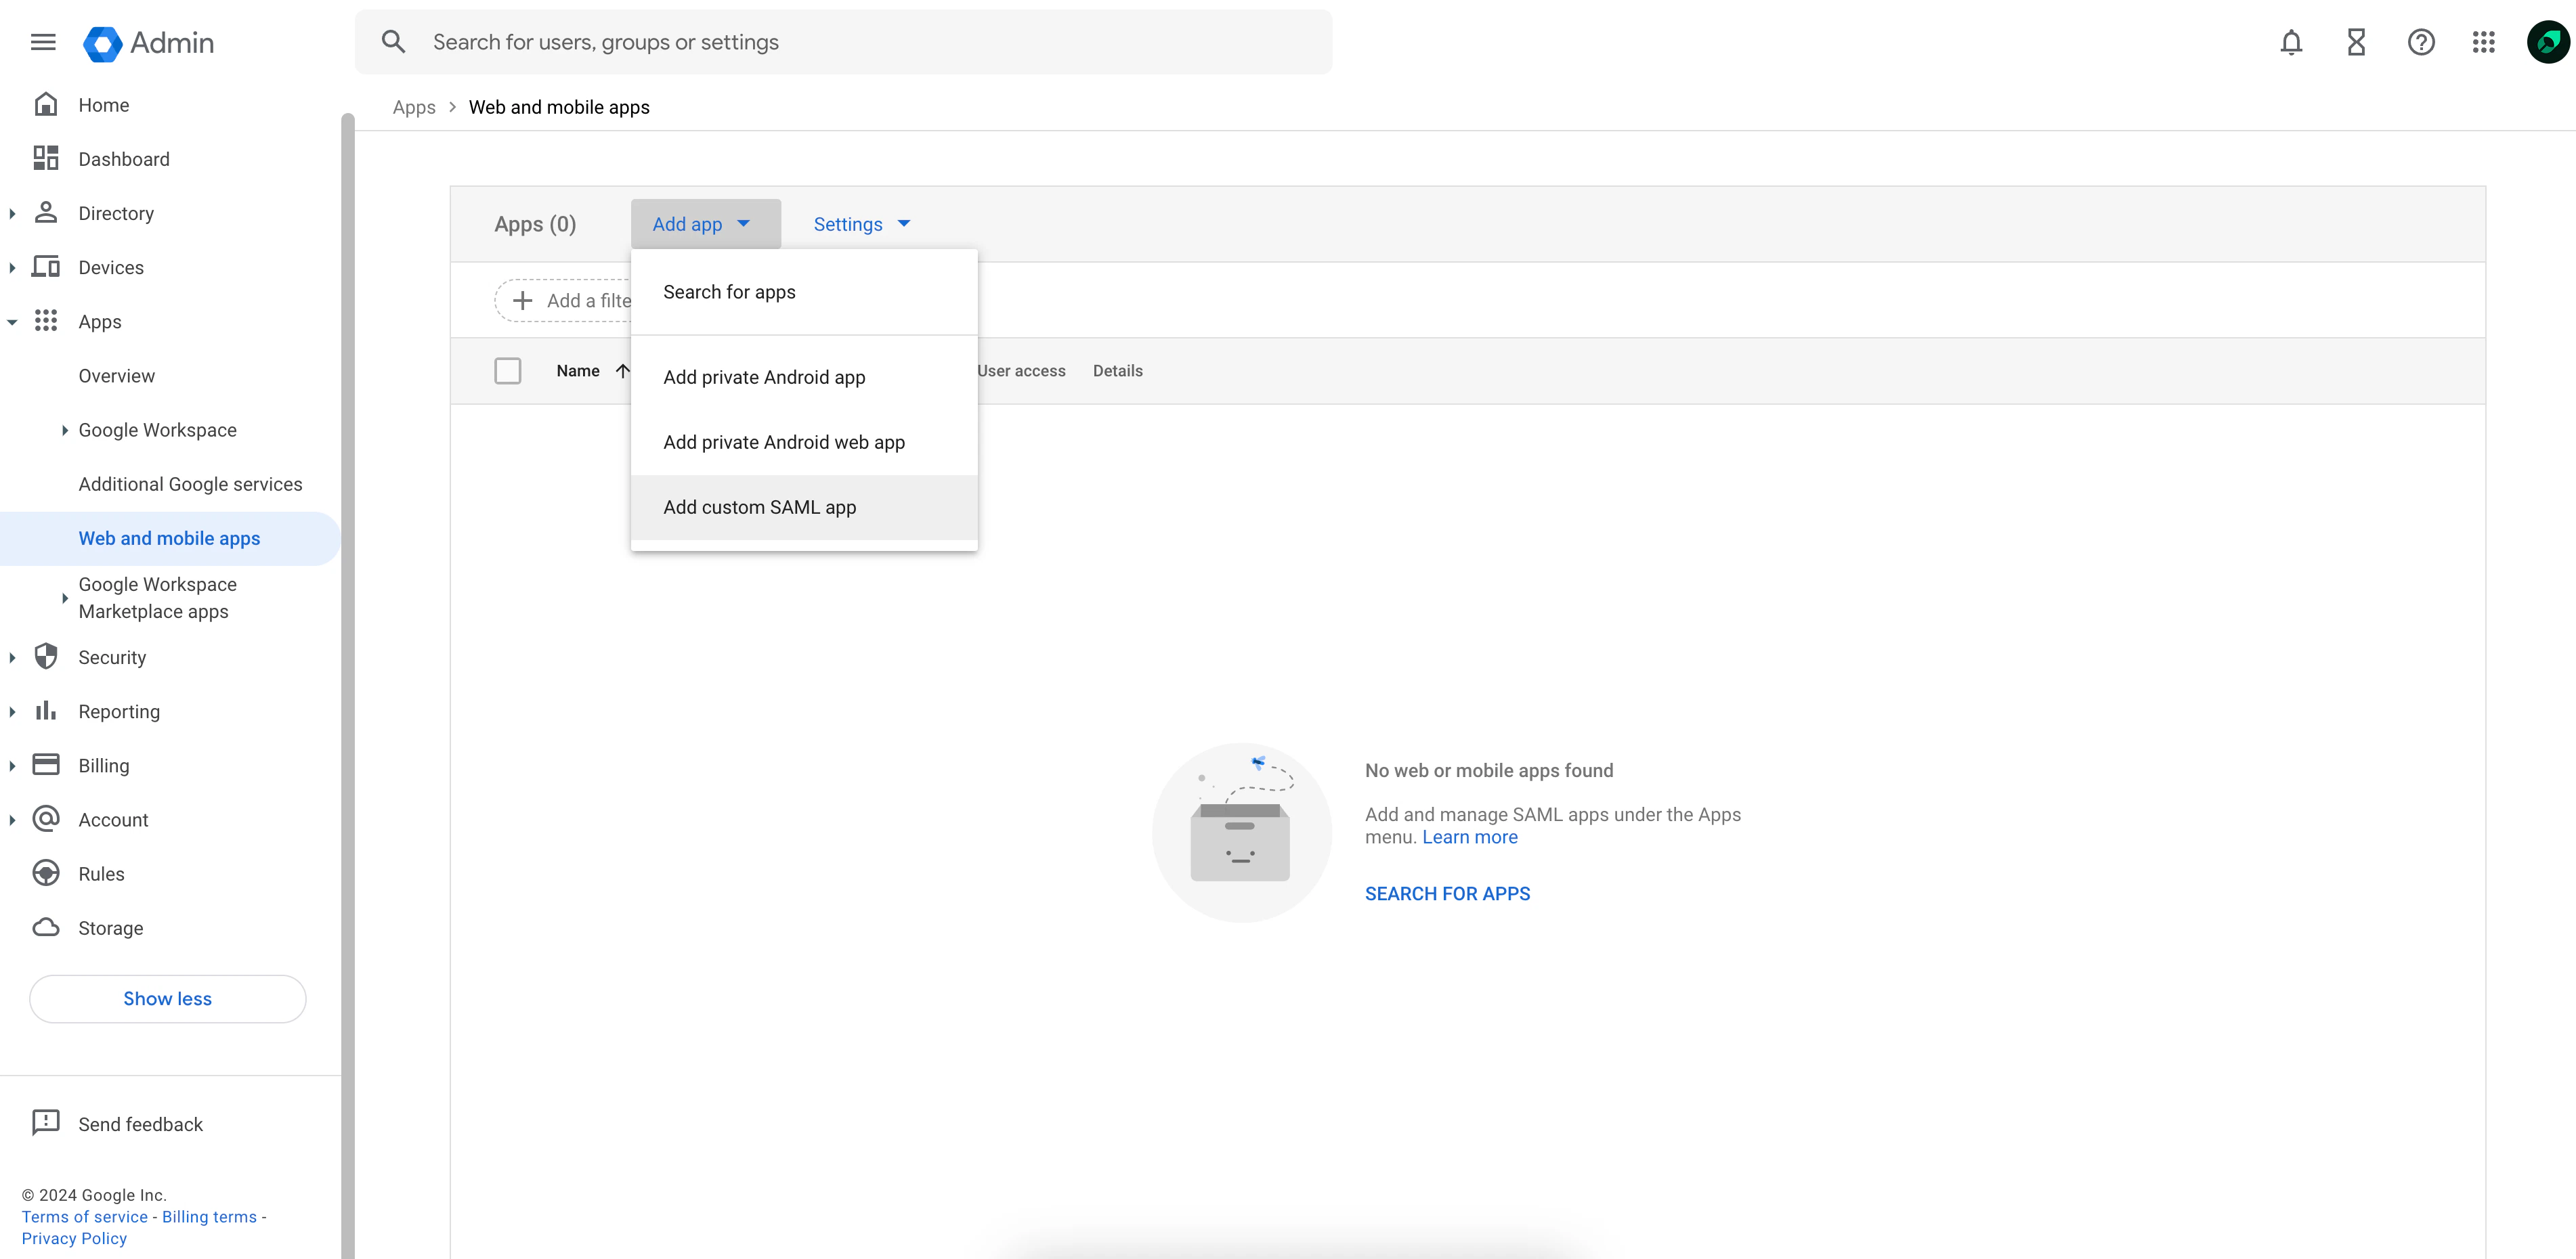Screen dimensions: 2576x1259
Task: Sort by the Name column arrow
Action: [622, 370]
